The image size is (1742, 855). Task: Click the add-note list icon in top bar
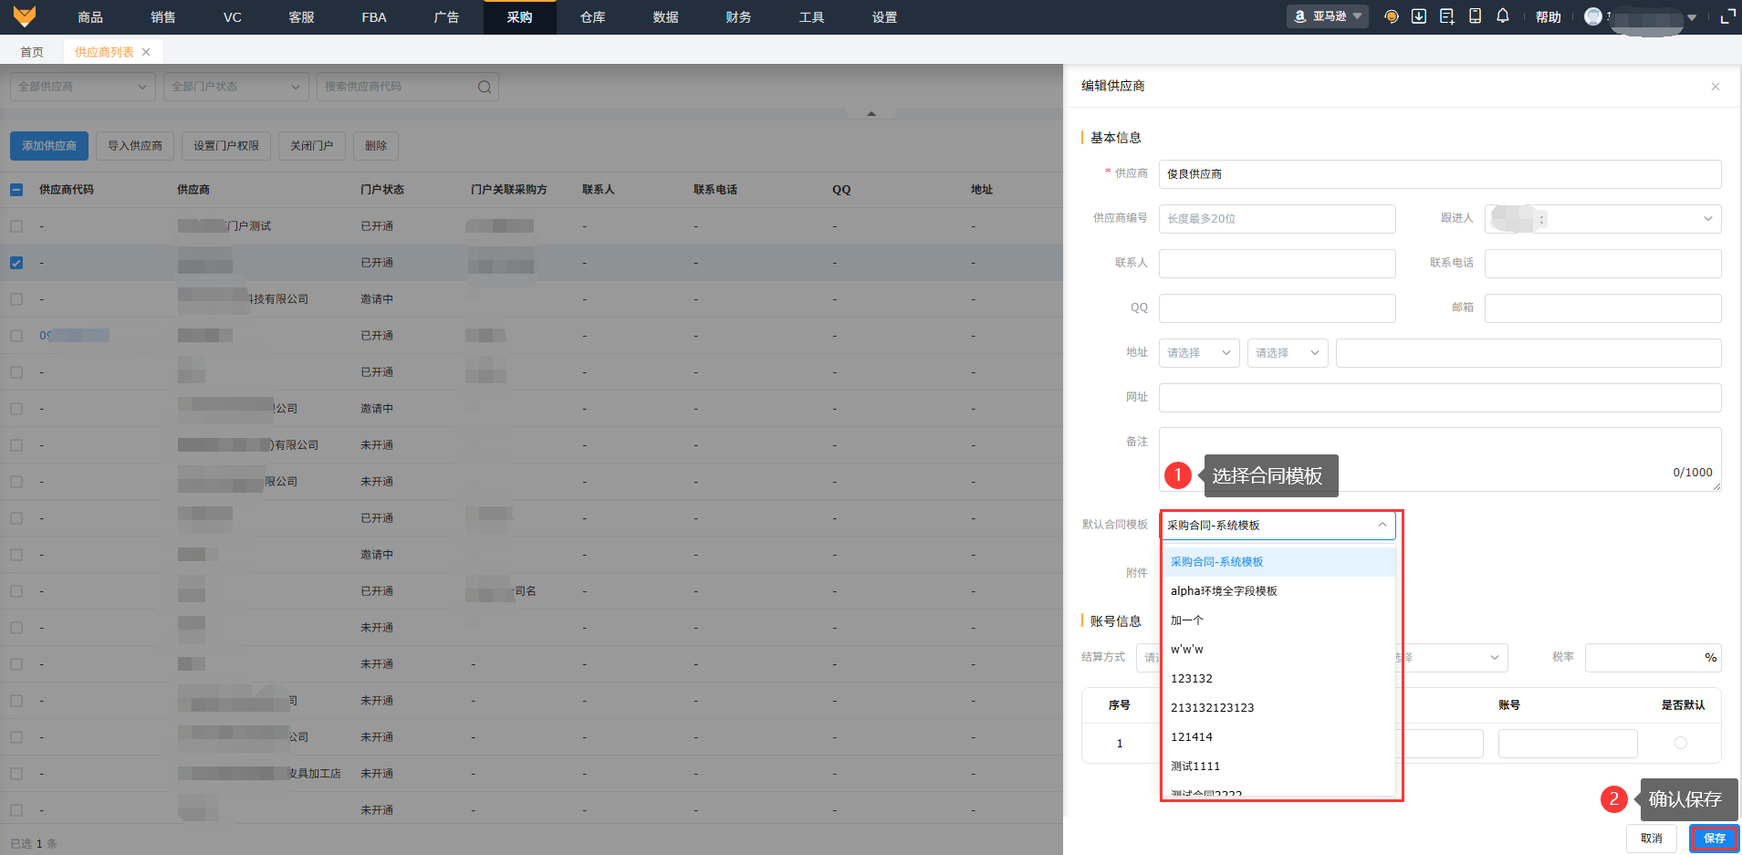(1446, 16)
